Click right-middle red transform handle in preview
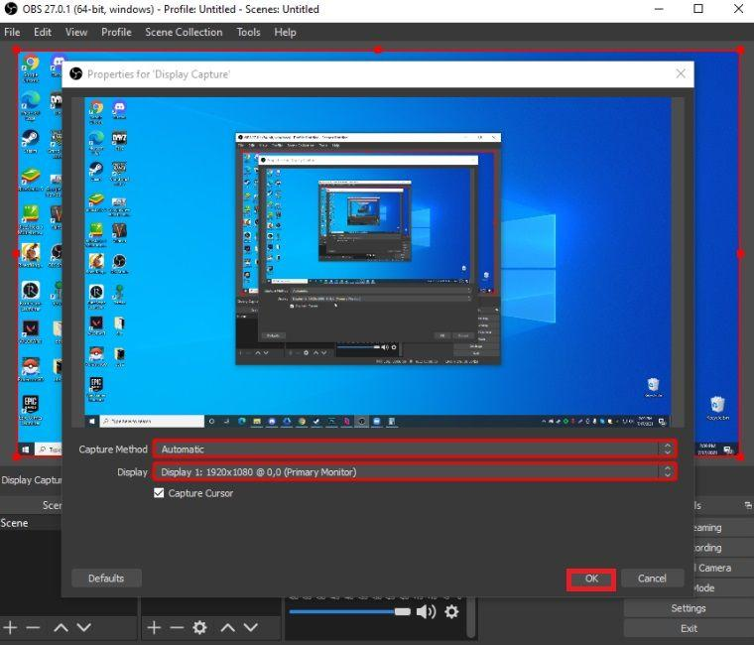The image size is (754, 645). (740, 253)
